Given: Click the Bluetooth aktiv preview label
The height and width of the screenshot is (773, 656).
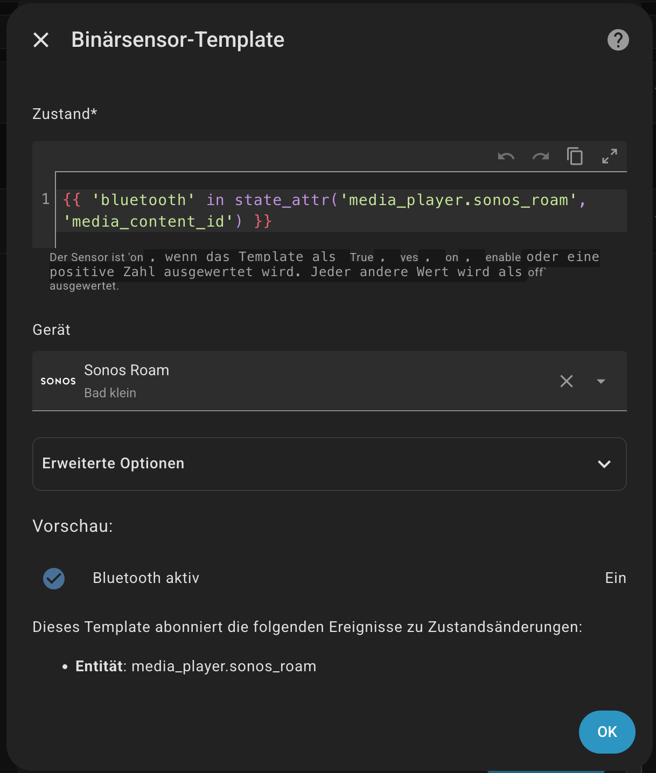Looking at the screenshot, I should tap(146, 578).
